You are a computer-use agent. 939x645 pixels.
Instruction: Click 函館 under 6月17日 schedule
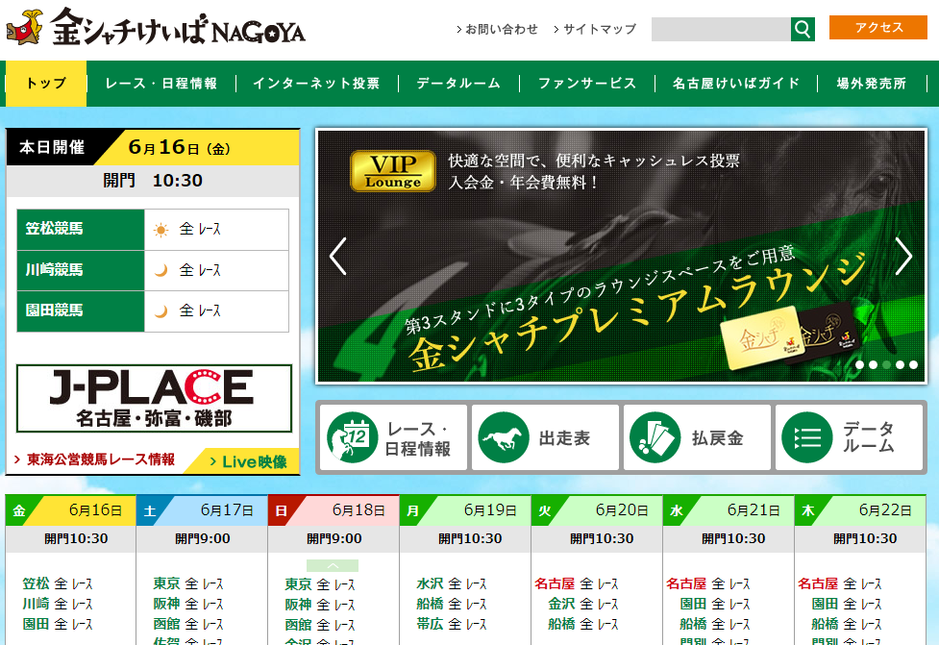166,624
